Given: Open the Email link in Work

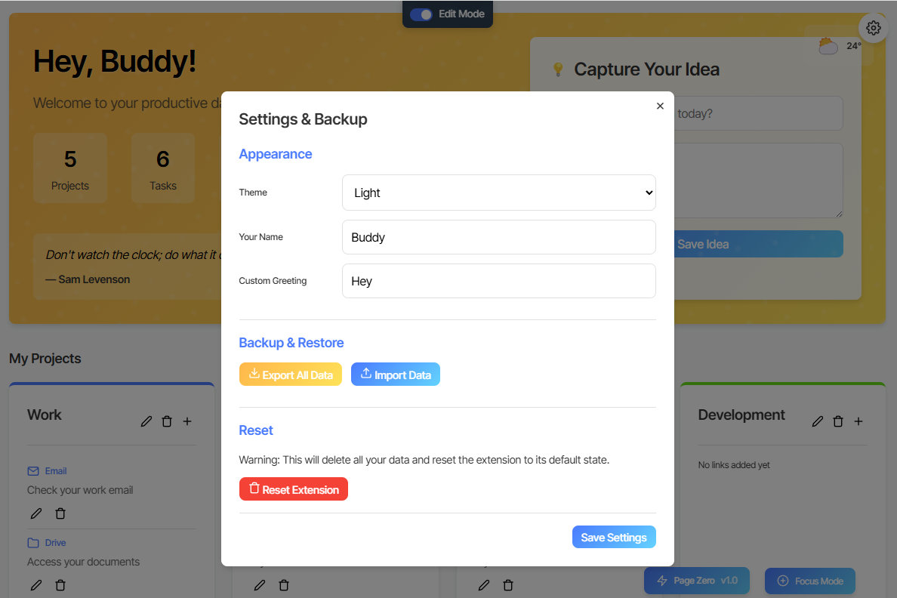Looking at the screenshot, I should [x=55, y=471].
